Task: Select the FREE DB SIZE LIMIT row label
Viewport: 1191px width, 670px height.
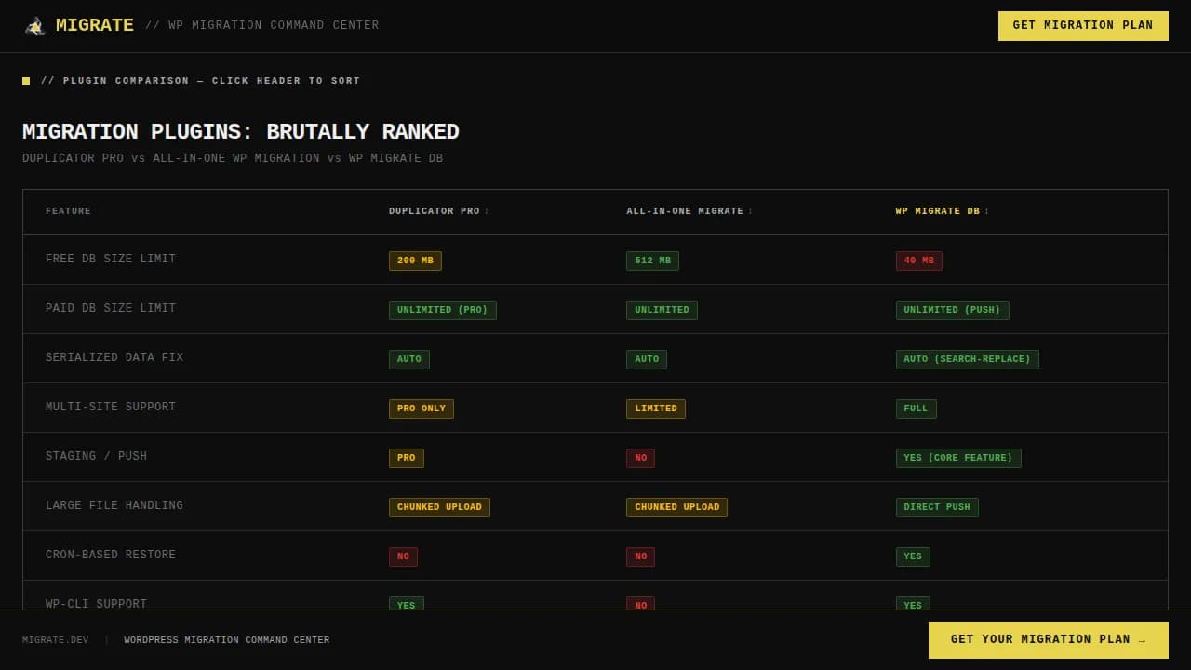Action: (111, 259)
